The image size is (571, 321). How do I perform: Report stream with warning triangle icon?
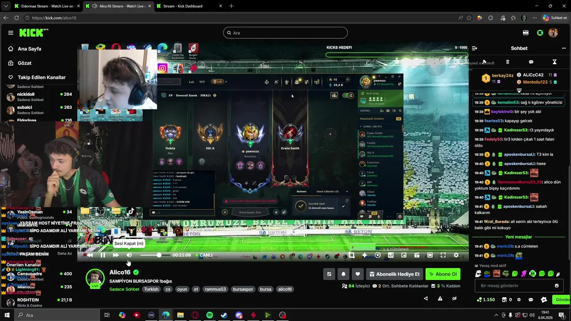[440, 299]
